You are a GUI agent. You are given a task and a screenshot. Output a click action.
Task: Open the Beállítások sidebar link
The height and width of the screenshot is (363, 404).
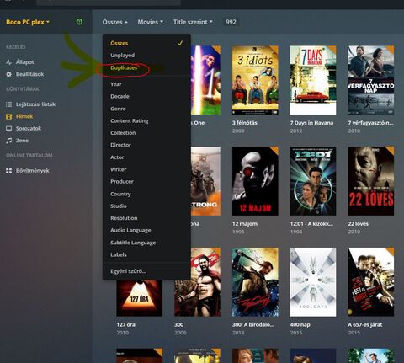29,74
